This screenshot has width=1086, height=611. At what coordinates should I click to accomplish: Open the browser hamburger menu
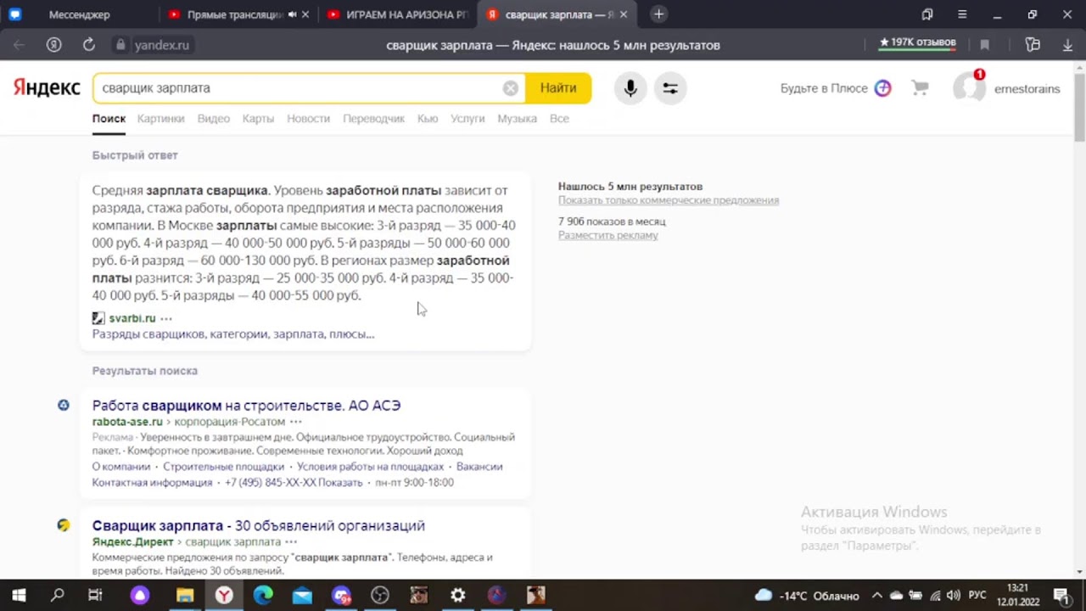[962, 14]
